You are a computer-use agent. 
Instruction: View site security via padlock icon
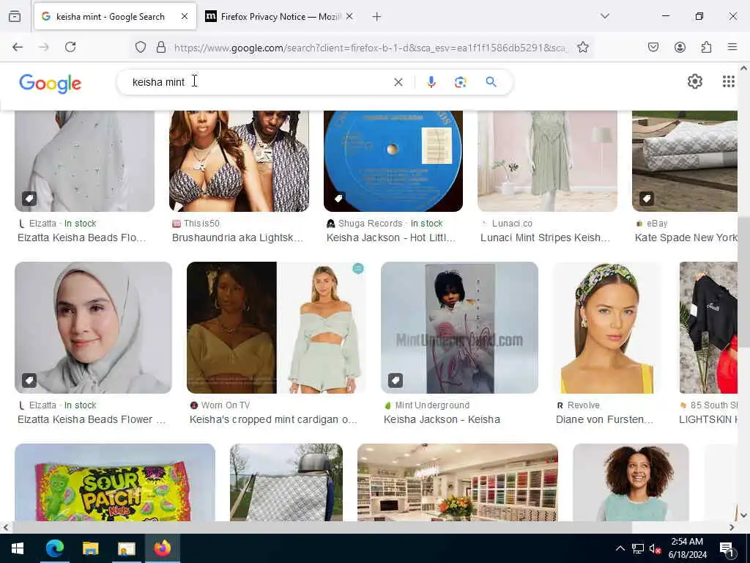161,47
